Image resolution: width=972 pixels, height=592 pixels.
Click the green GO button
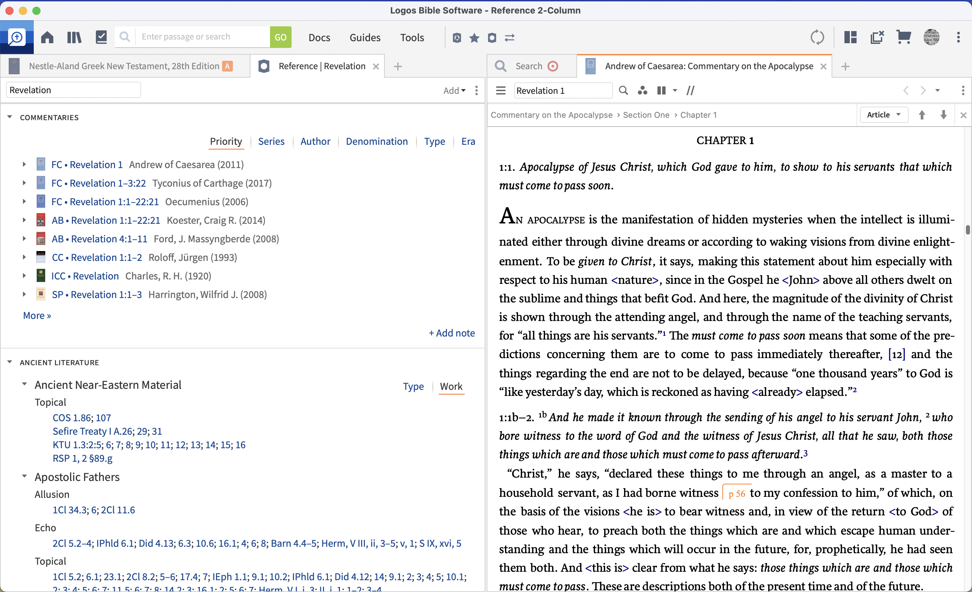280,37
